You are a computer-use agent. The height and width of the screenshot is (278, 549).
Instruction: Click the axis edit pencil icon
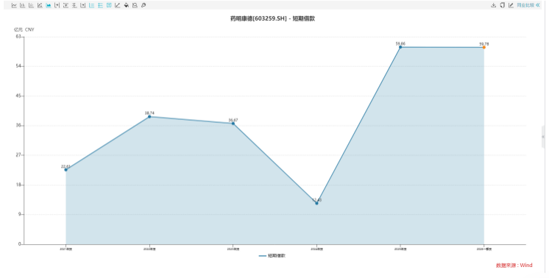click(118, 5)
